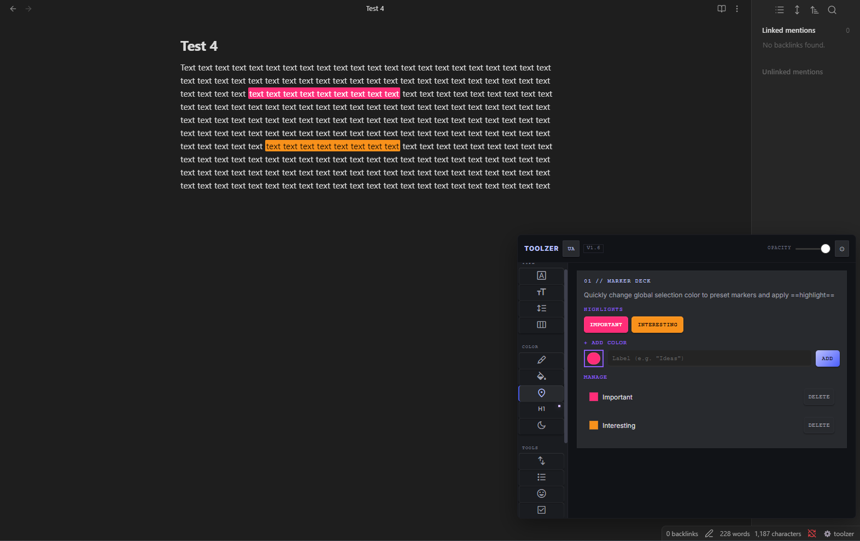Open the line spacing tool in Toolzer

coord(541,309)
